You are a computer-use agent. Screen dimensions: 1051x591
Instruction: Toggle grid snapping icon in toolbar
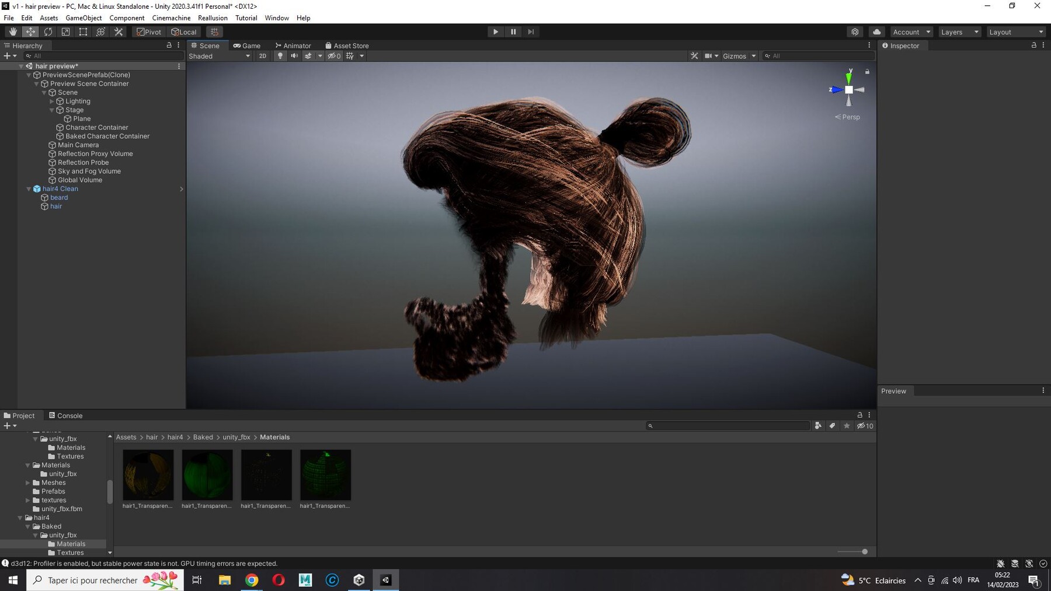point(214,32)
